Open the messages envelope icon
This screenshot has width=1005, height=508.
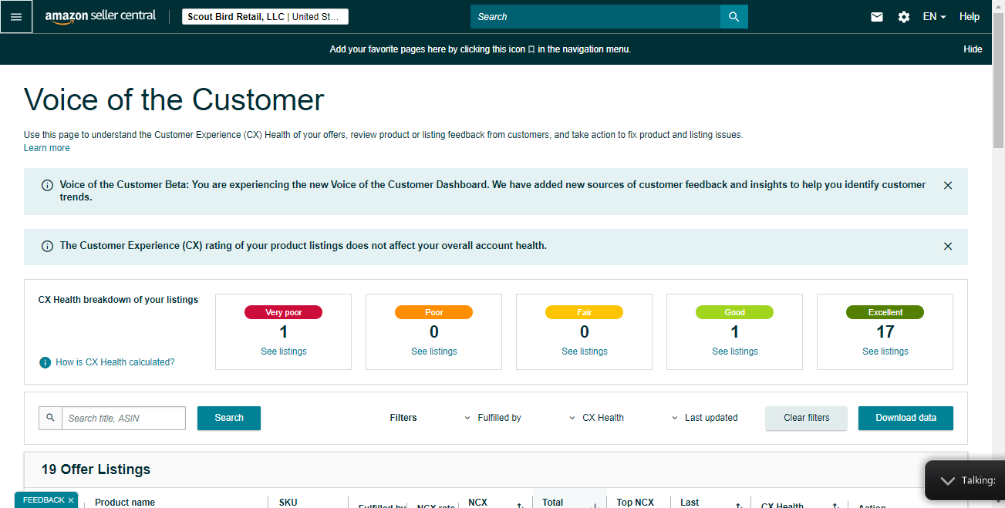point(877,17)
